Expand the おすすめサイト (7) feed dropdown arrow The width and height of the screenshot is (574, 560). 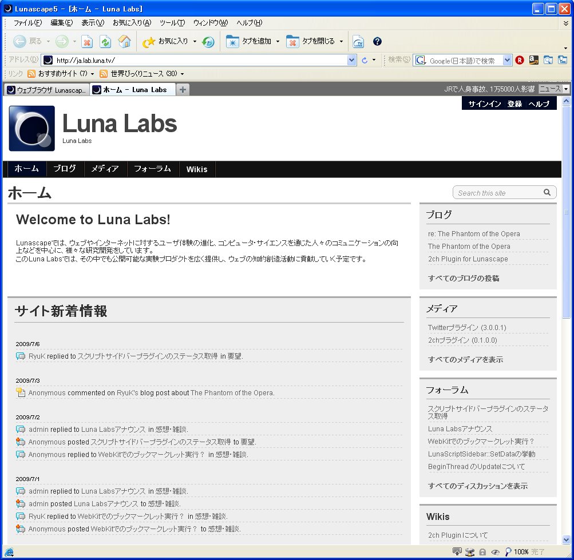[92, 74]
